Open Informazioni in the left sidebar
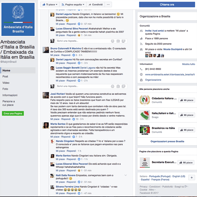Screen dimensions: 197x197 pos(10,95)
